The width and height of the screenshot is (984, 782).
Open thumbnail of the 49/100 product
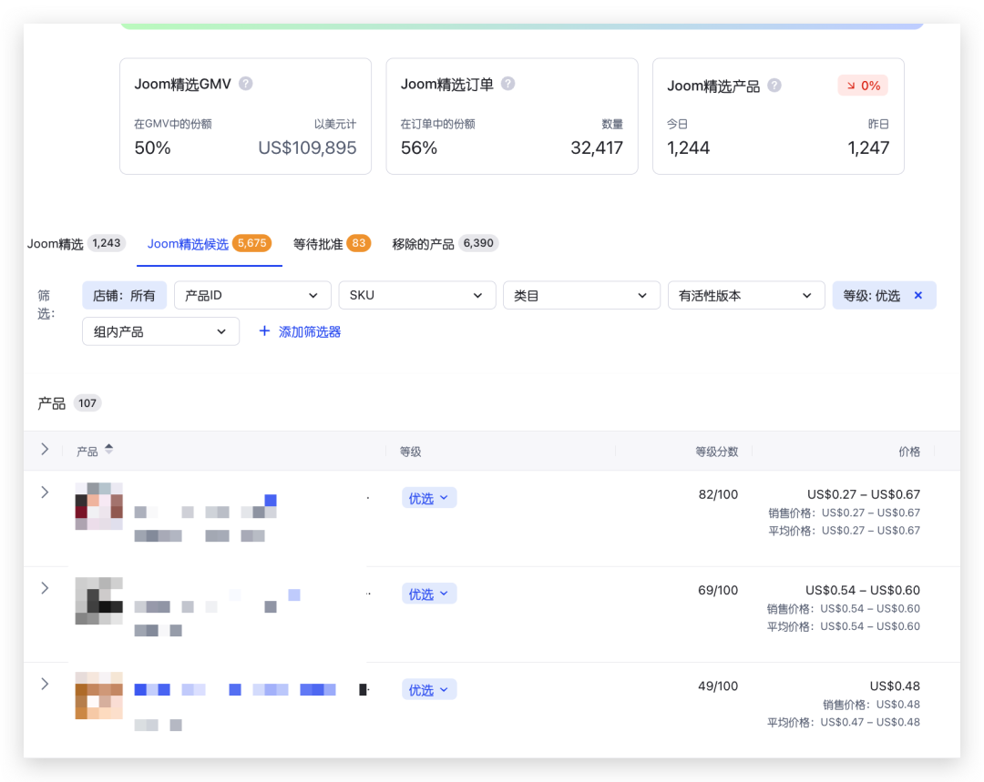click(x=99, y=696)
